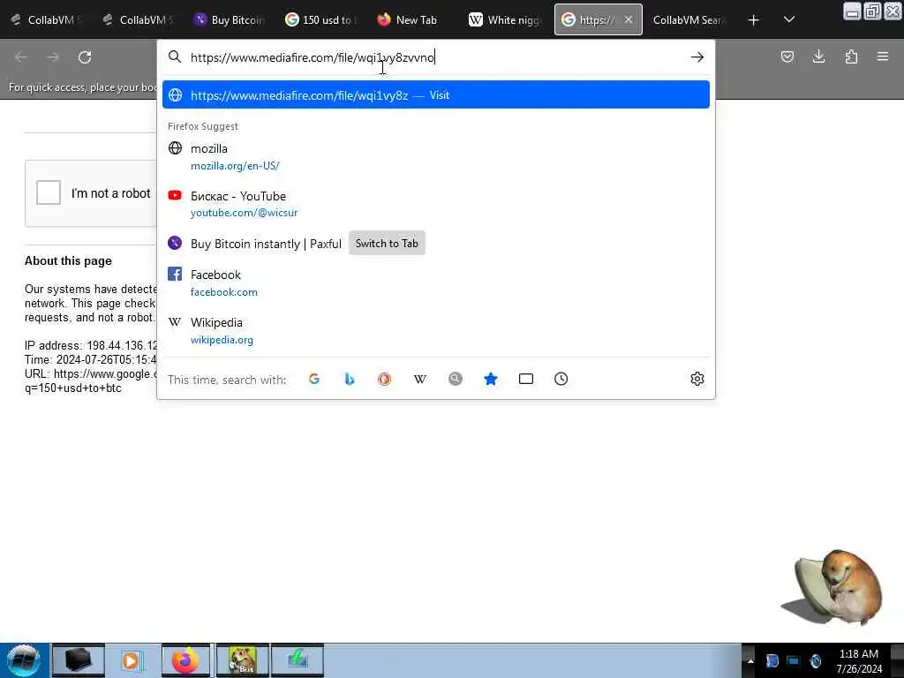The height and width of the screenshot is (678, 904).
Task: Click the Windows Start orb
Action: pos(24,660)
